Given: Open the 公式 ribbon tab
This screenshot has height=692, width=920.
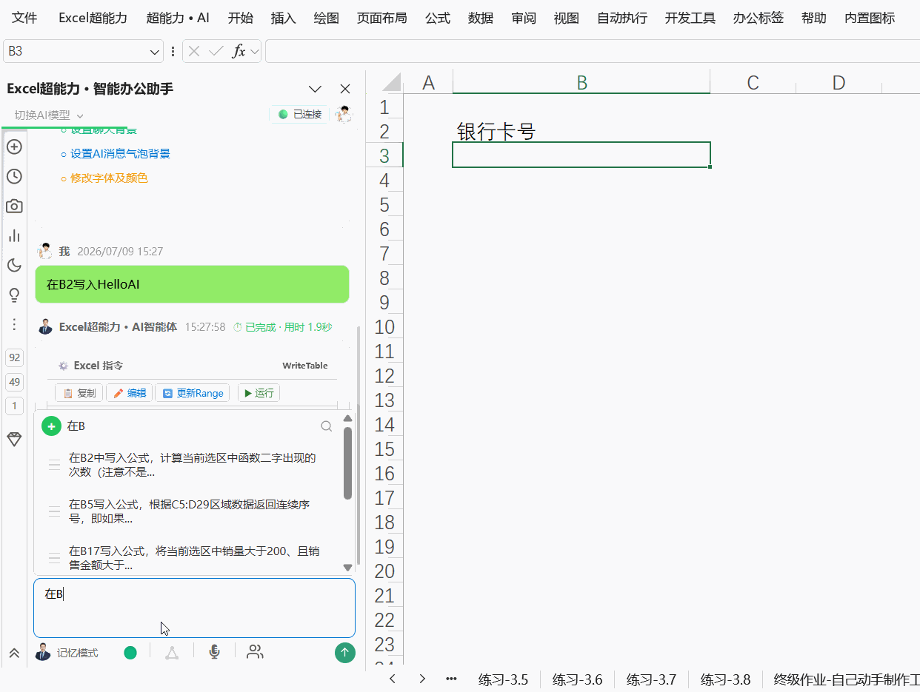Looking at the screenshot, I should tap(437, 18).
